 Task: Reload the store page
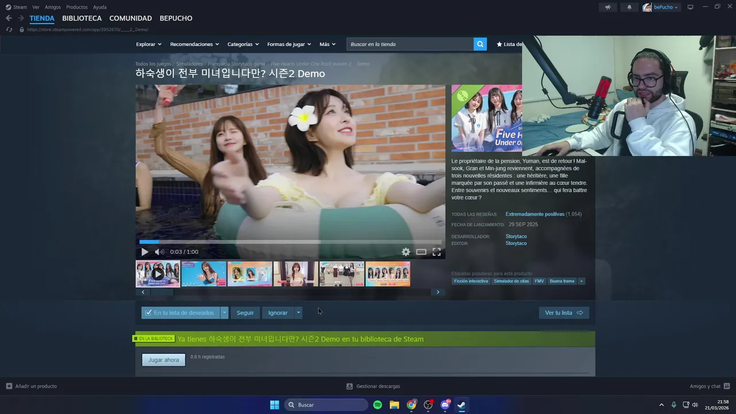(9, 29)
